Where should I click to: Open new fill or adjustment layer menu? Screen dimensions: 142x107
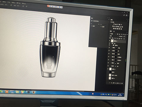(116, 83)
